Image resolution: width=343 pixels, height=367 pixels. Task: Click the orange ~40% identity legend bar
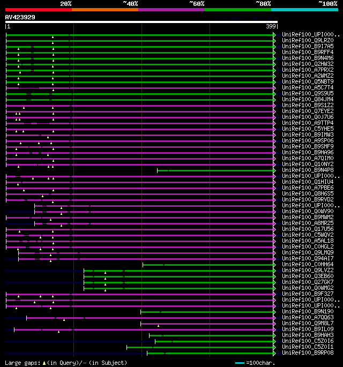pyautogui.click(x=105, y=10)
